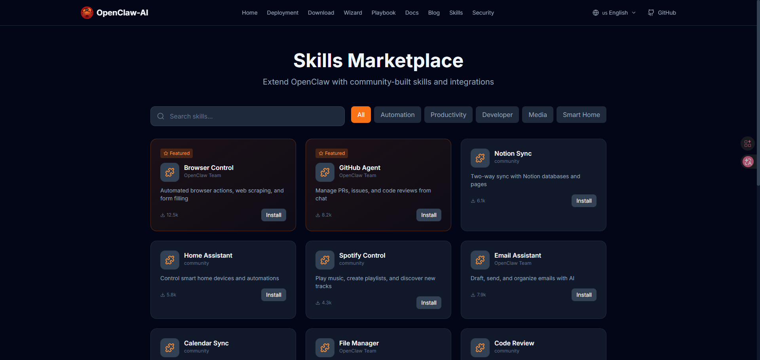The image size is (760, 360).
Task: Click the GitHub Agent puzzle icon
Action: 325,172
